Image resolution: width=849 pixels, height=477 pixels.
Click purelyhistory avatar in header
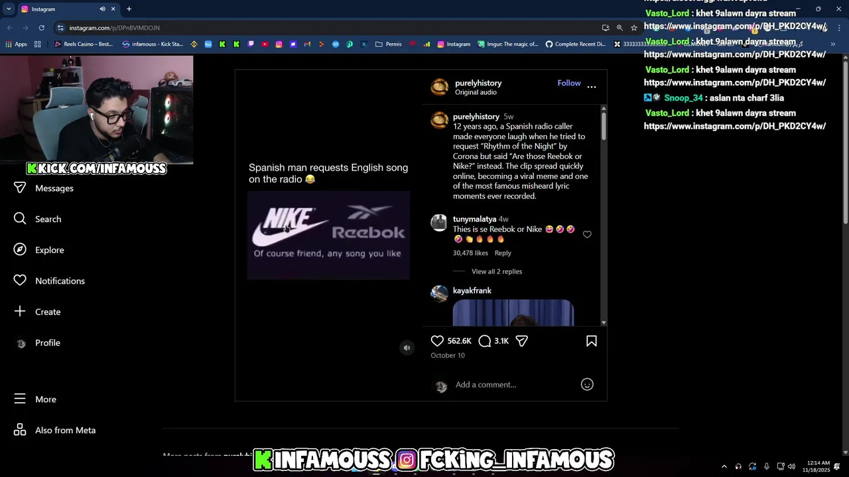point(440,87)
